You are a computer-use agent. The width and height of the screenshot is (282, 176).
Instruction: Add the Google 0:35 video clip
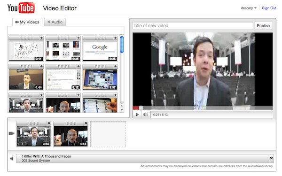(116, 38)
